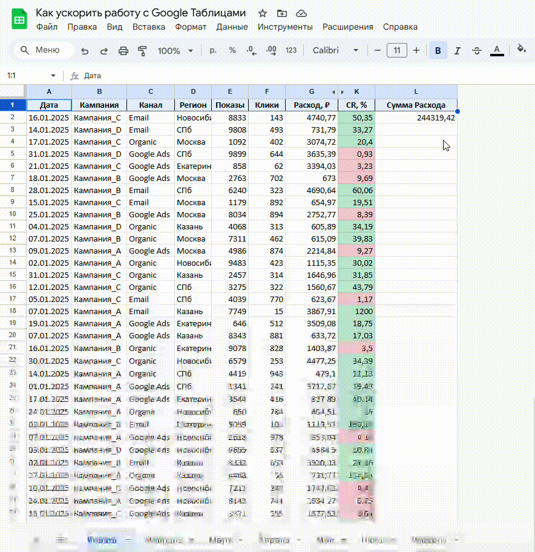Open the Вставка menu
The width and height of the screenshot is (535, 552).
[148, 27]
